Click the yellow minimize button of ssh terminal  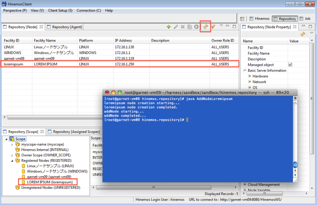(113, 93)
